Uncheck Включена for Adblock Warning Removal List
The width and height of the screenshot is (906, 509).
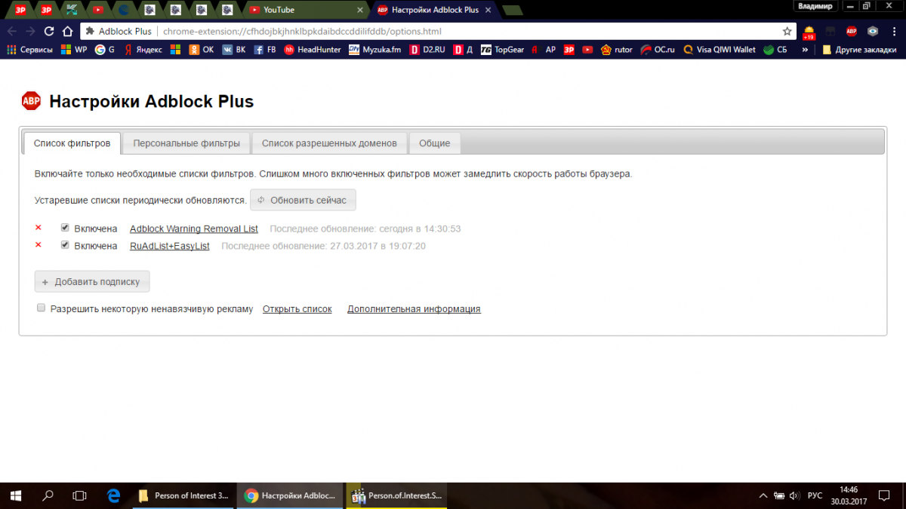coord(65,228)
